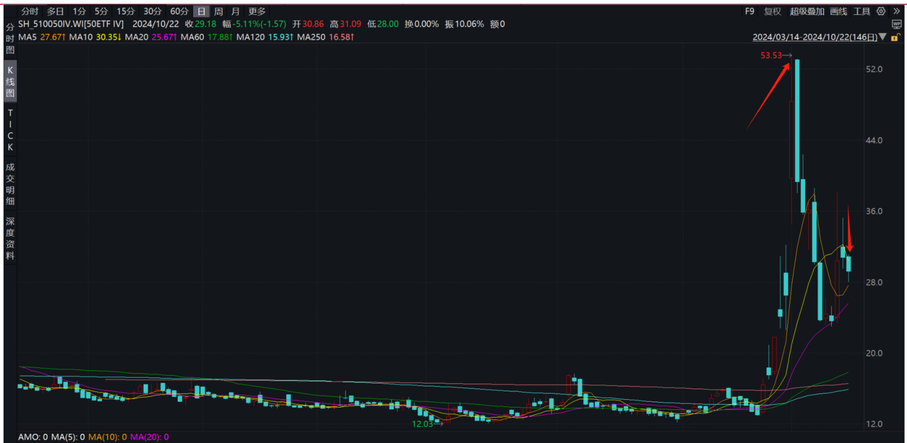Switch to the 分时 intraday tab
Viewport: 907px width, 443px height.
(30, 11)
